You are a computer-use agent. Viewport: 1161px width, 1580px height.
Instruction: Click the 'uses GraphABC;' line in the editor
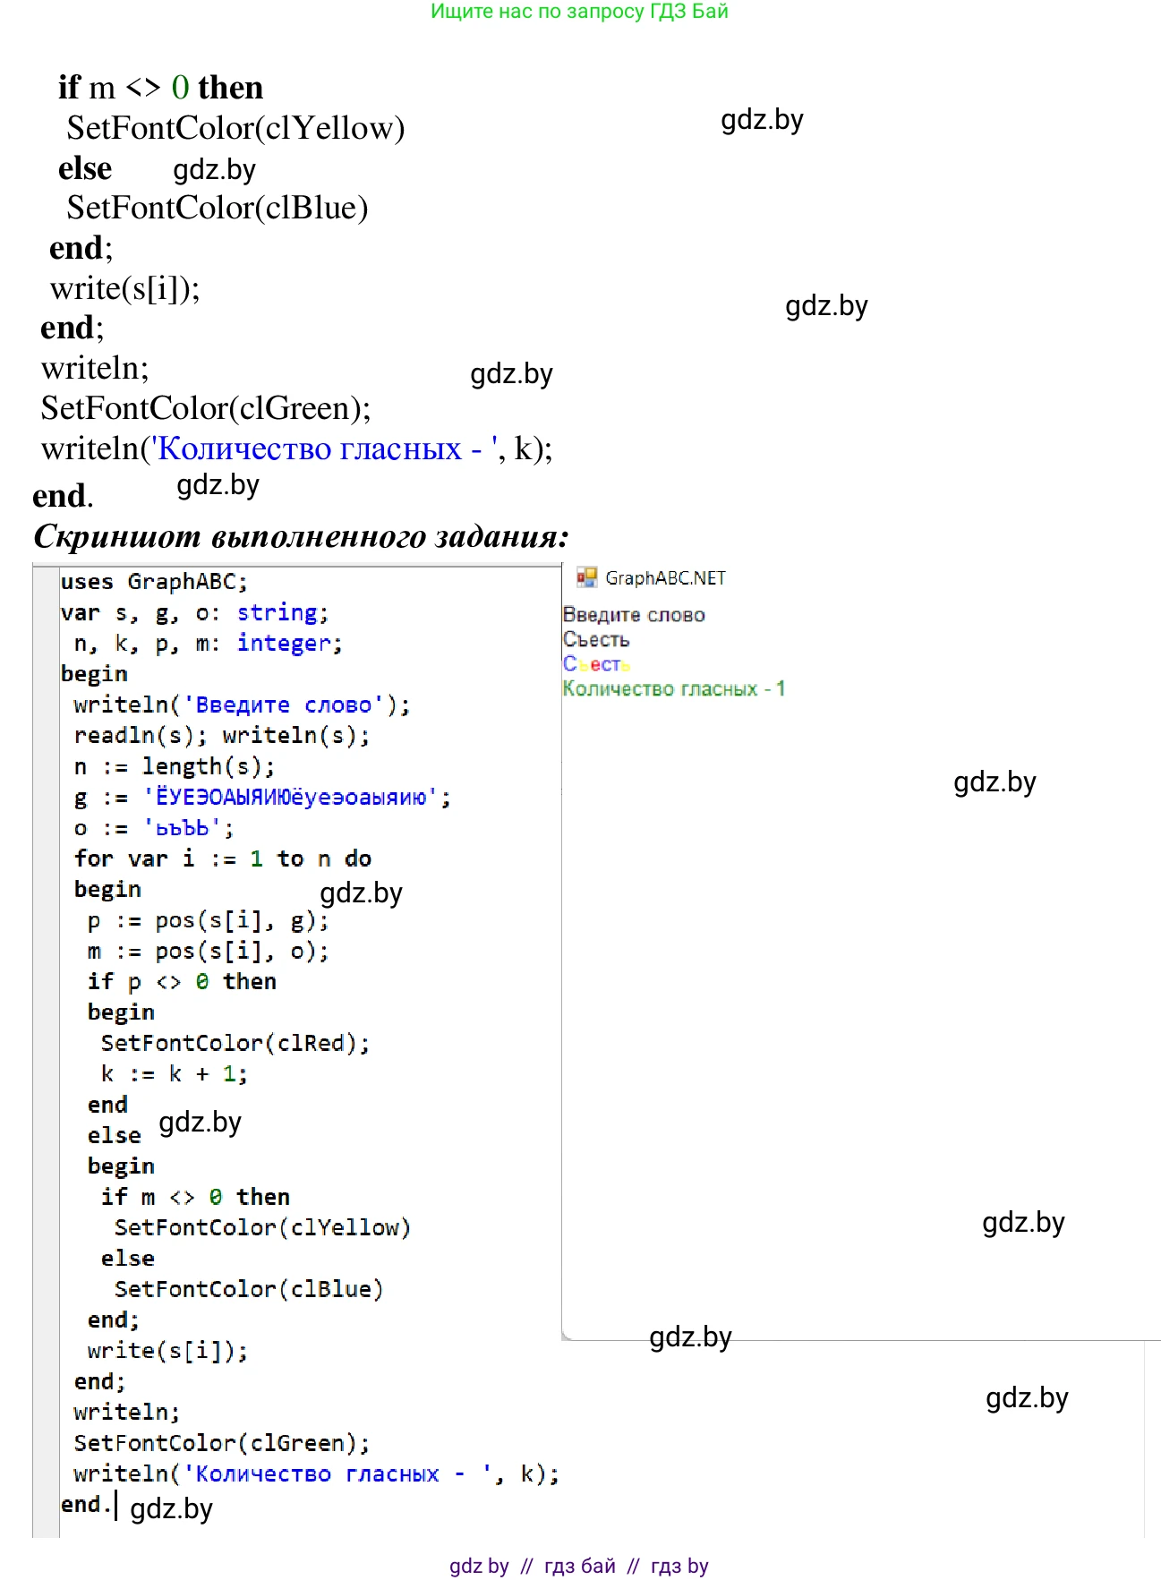pos(153,582)
